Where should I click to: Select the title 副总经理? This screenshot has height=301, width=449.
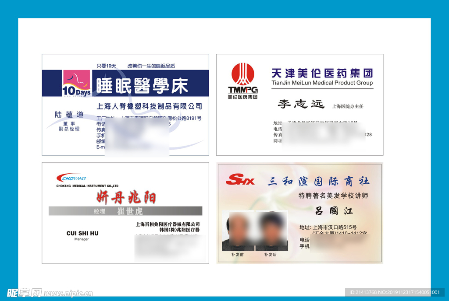point(69,129)
